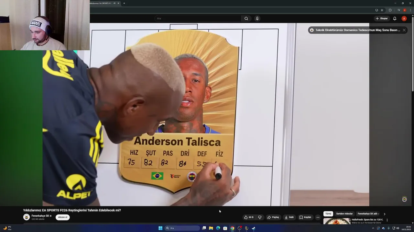Image resolution: width=414 pixels, height=232 pixels.
Task: Open File Explorer from taskbar
Action: click(x=211, y=228)
